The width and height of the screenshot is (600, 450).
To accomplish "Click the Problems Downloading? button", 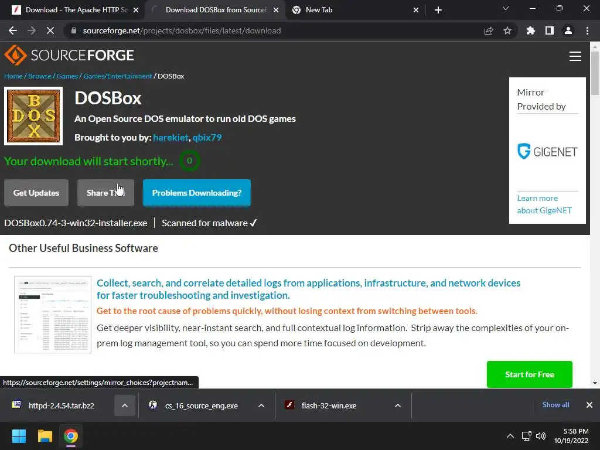I will [197, 193].
